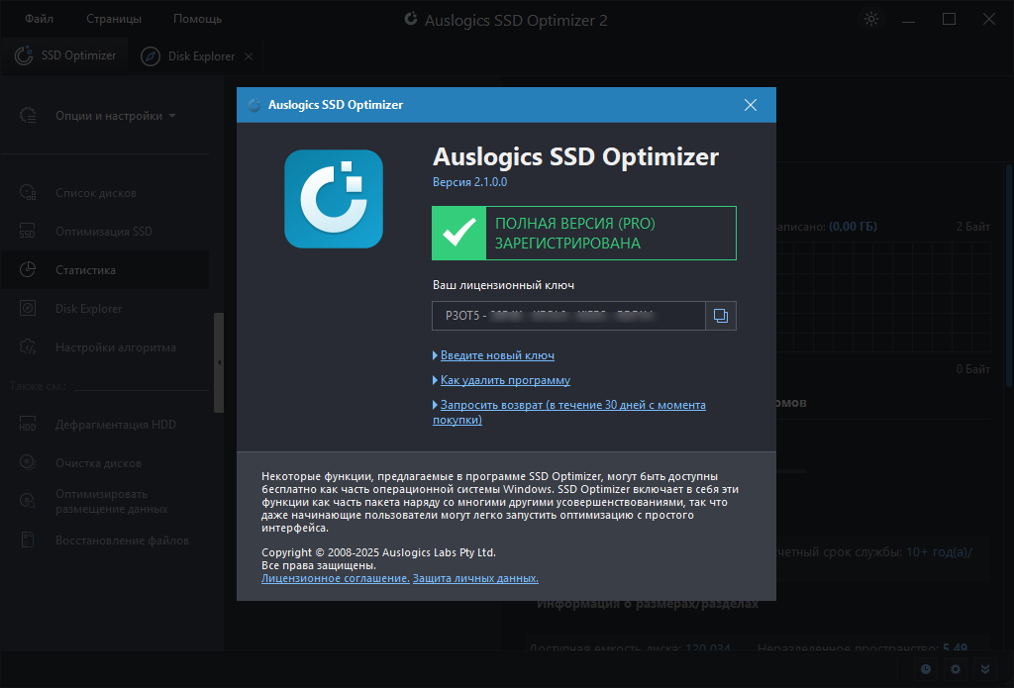
Task: Close the Disk Explorer tab
Action: coord(249,56)
